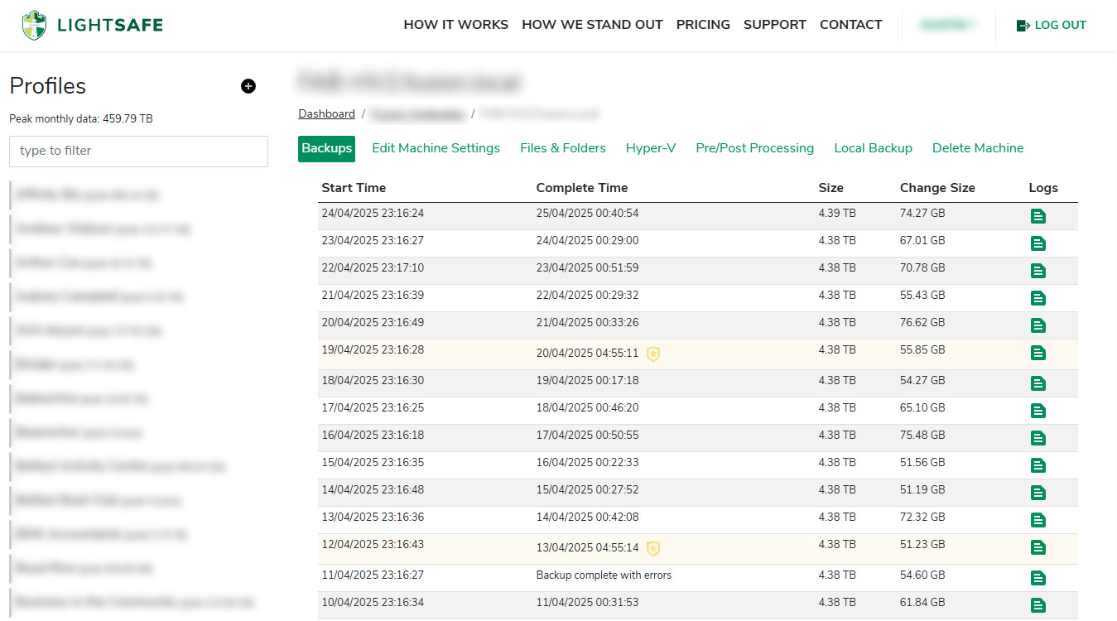Go to Pre/Post Processing tab
The image size is (1117, 621).
pos(754,148)
